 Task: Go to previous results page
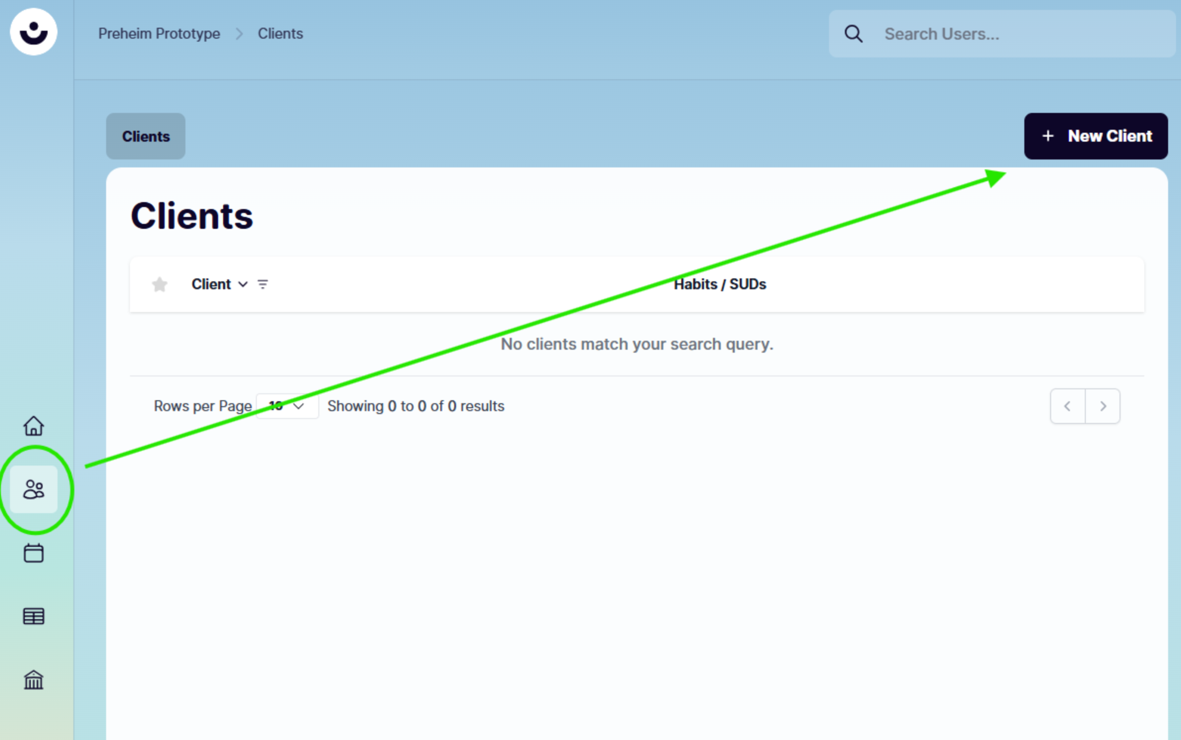(x=1067, y=406)
